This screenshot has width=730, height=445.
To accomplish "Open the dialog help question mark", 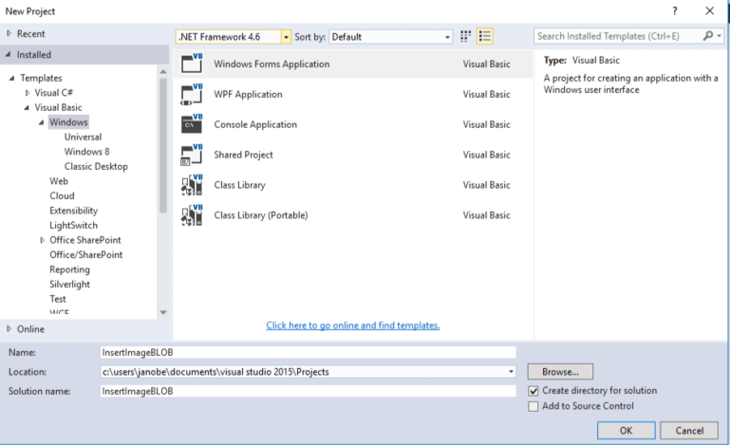I will [675, 10].
